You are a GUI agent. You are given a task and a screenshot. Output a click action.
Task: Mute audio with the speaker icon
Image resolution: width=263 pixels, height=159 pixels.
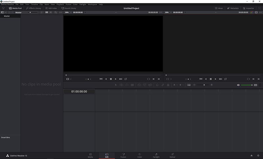click(238, 85)
